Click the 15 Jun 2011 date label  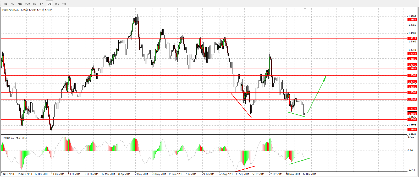pos(175,174)
